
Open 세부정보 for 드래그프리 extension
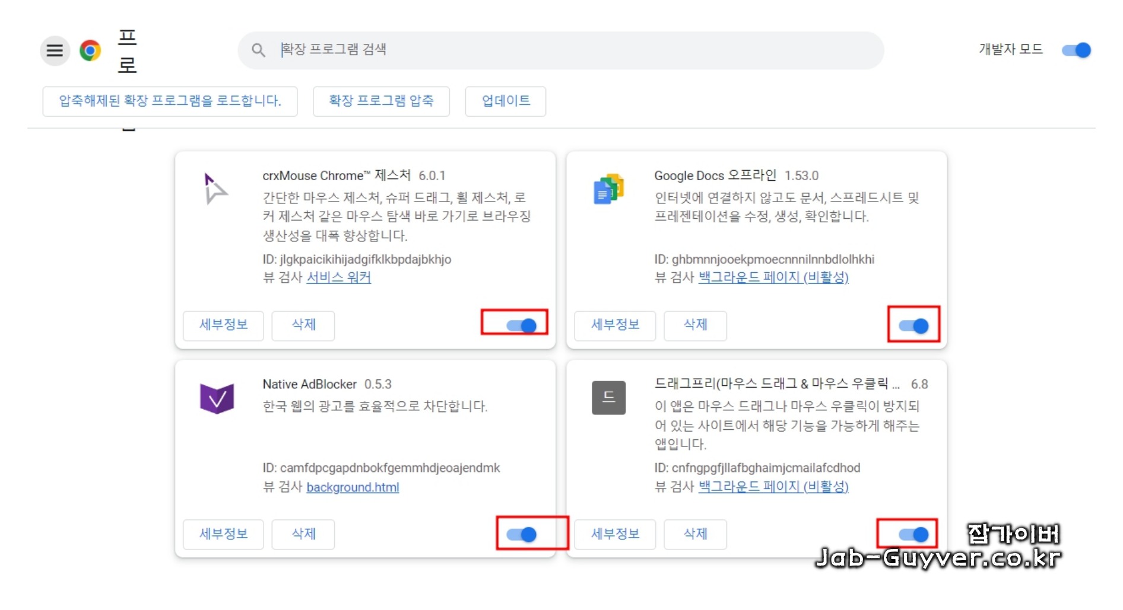(x=615, y=535)
